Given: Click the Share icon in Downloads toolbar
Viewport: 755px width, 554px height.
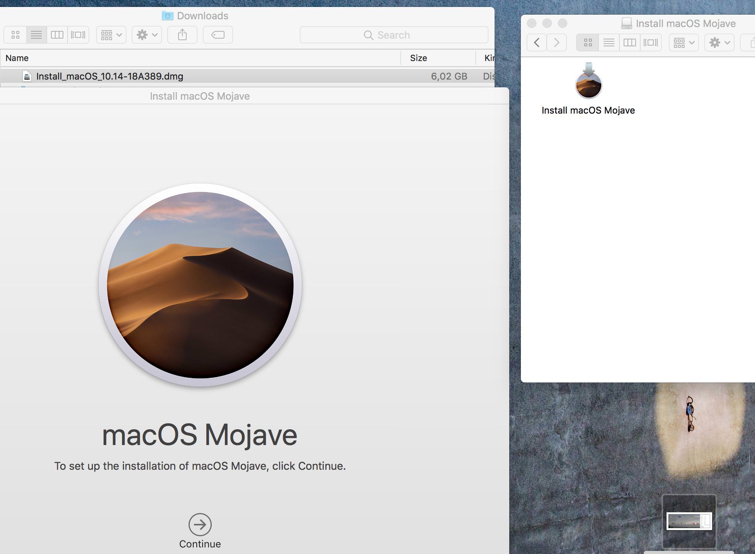Looking at the screenshot, I should [182, 35].
